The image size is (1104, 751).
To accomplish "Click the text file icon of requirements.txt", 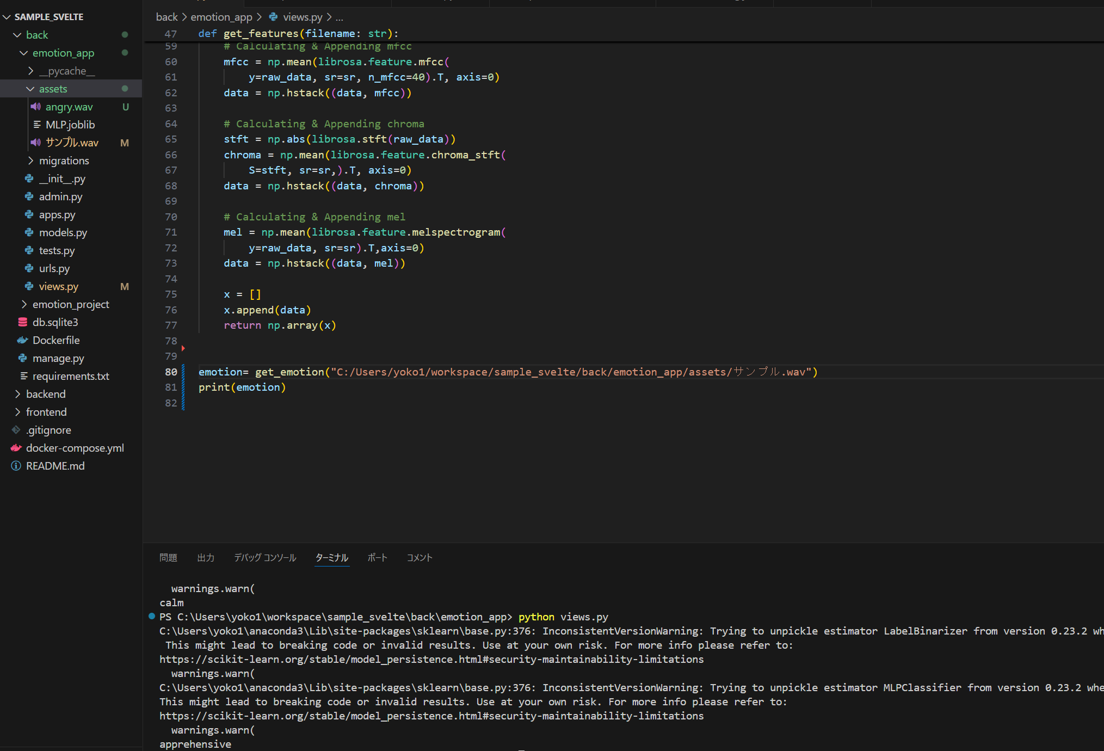I will click(24, 376).
